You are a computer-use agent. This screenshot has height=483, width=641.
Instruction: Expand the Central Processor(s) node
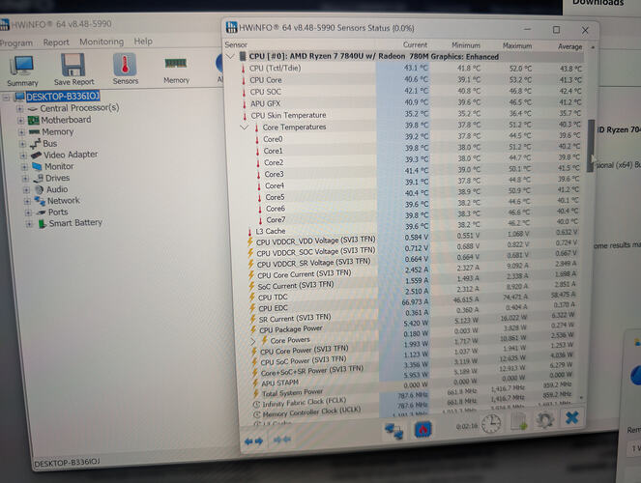19,109
